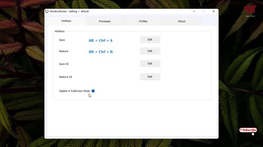Click the Alt + Ctrl + S shortcut text
This screenshot has height=147, width=263.
click(100, 40)
